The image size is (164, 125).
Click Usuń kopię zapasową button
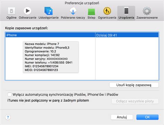pyautogui.click(x=134, y=85)
